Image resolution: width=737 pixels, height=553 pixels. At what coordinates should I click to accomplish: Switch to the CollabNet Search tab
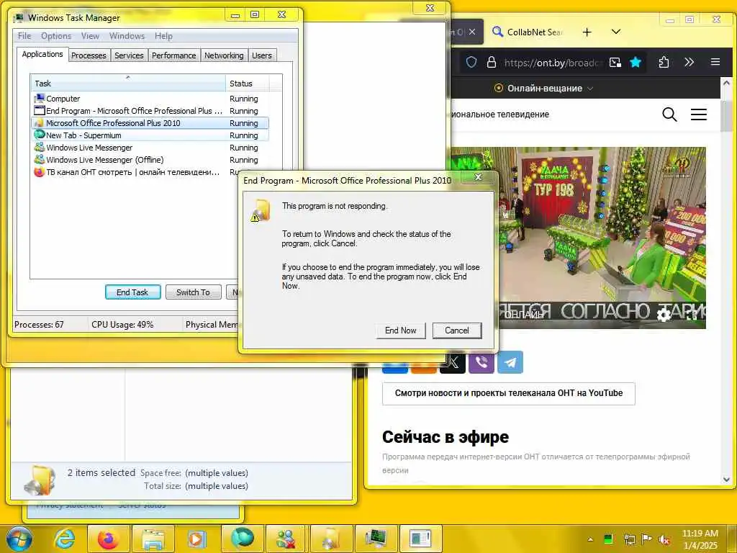click(x=528, y=32)
